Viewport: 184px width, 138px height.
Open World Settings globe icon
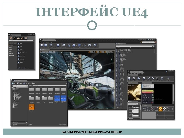pos(58,45)
